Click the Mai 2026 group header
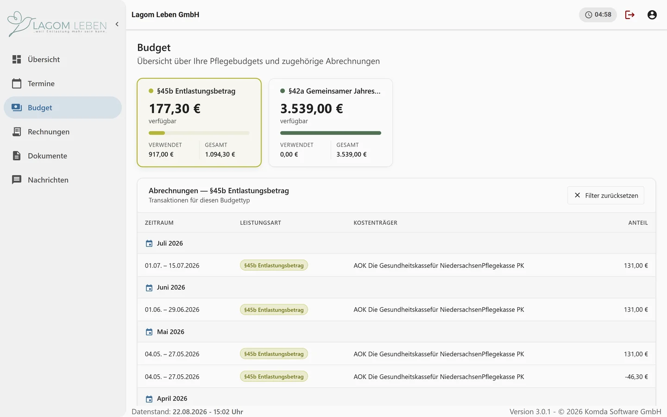The height and width of the screenshot is (417, 667). click(396, 332)
